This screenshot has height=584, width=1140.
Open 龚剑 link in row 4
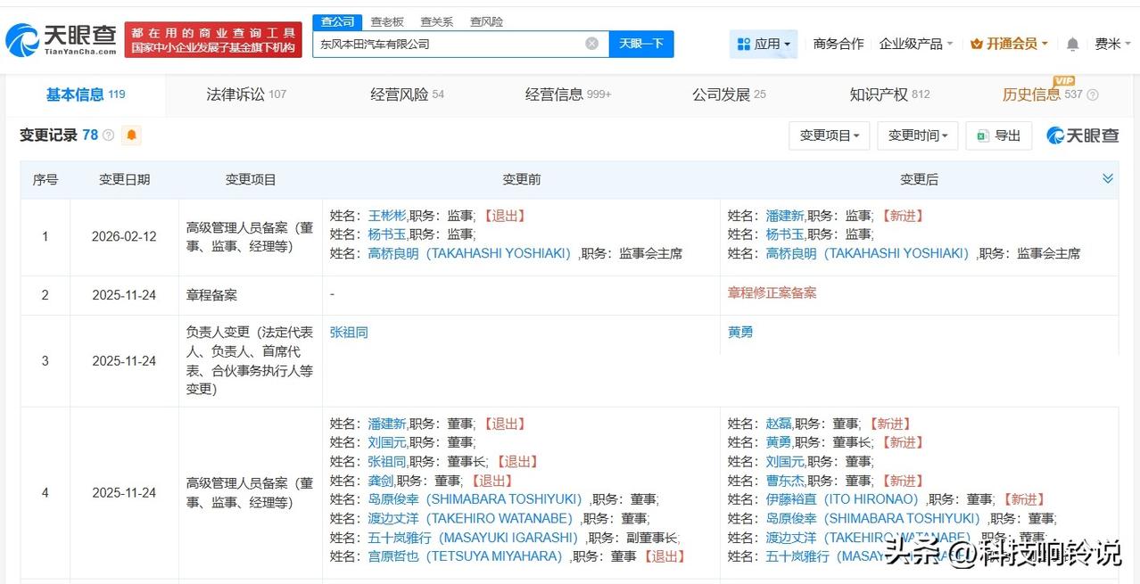[x=380, y=481]
